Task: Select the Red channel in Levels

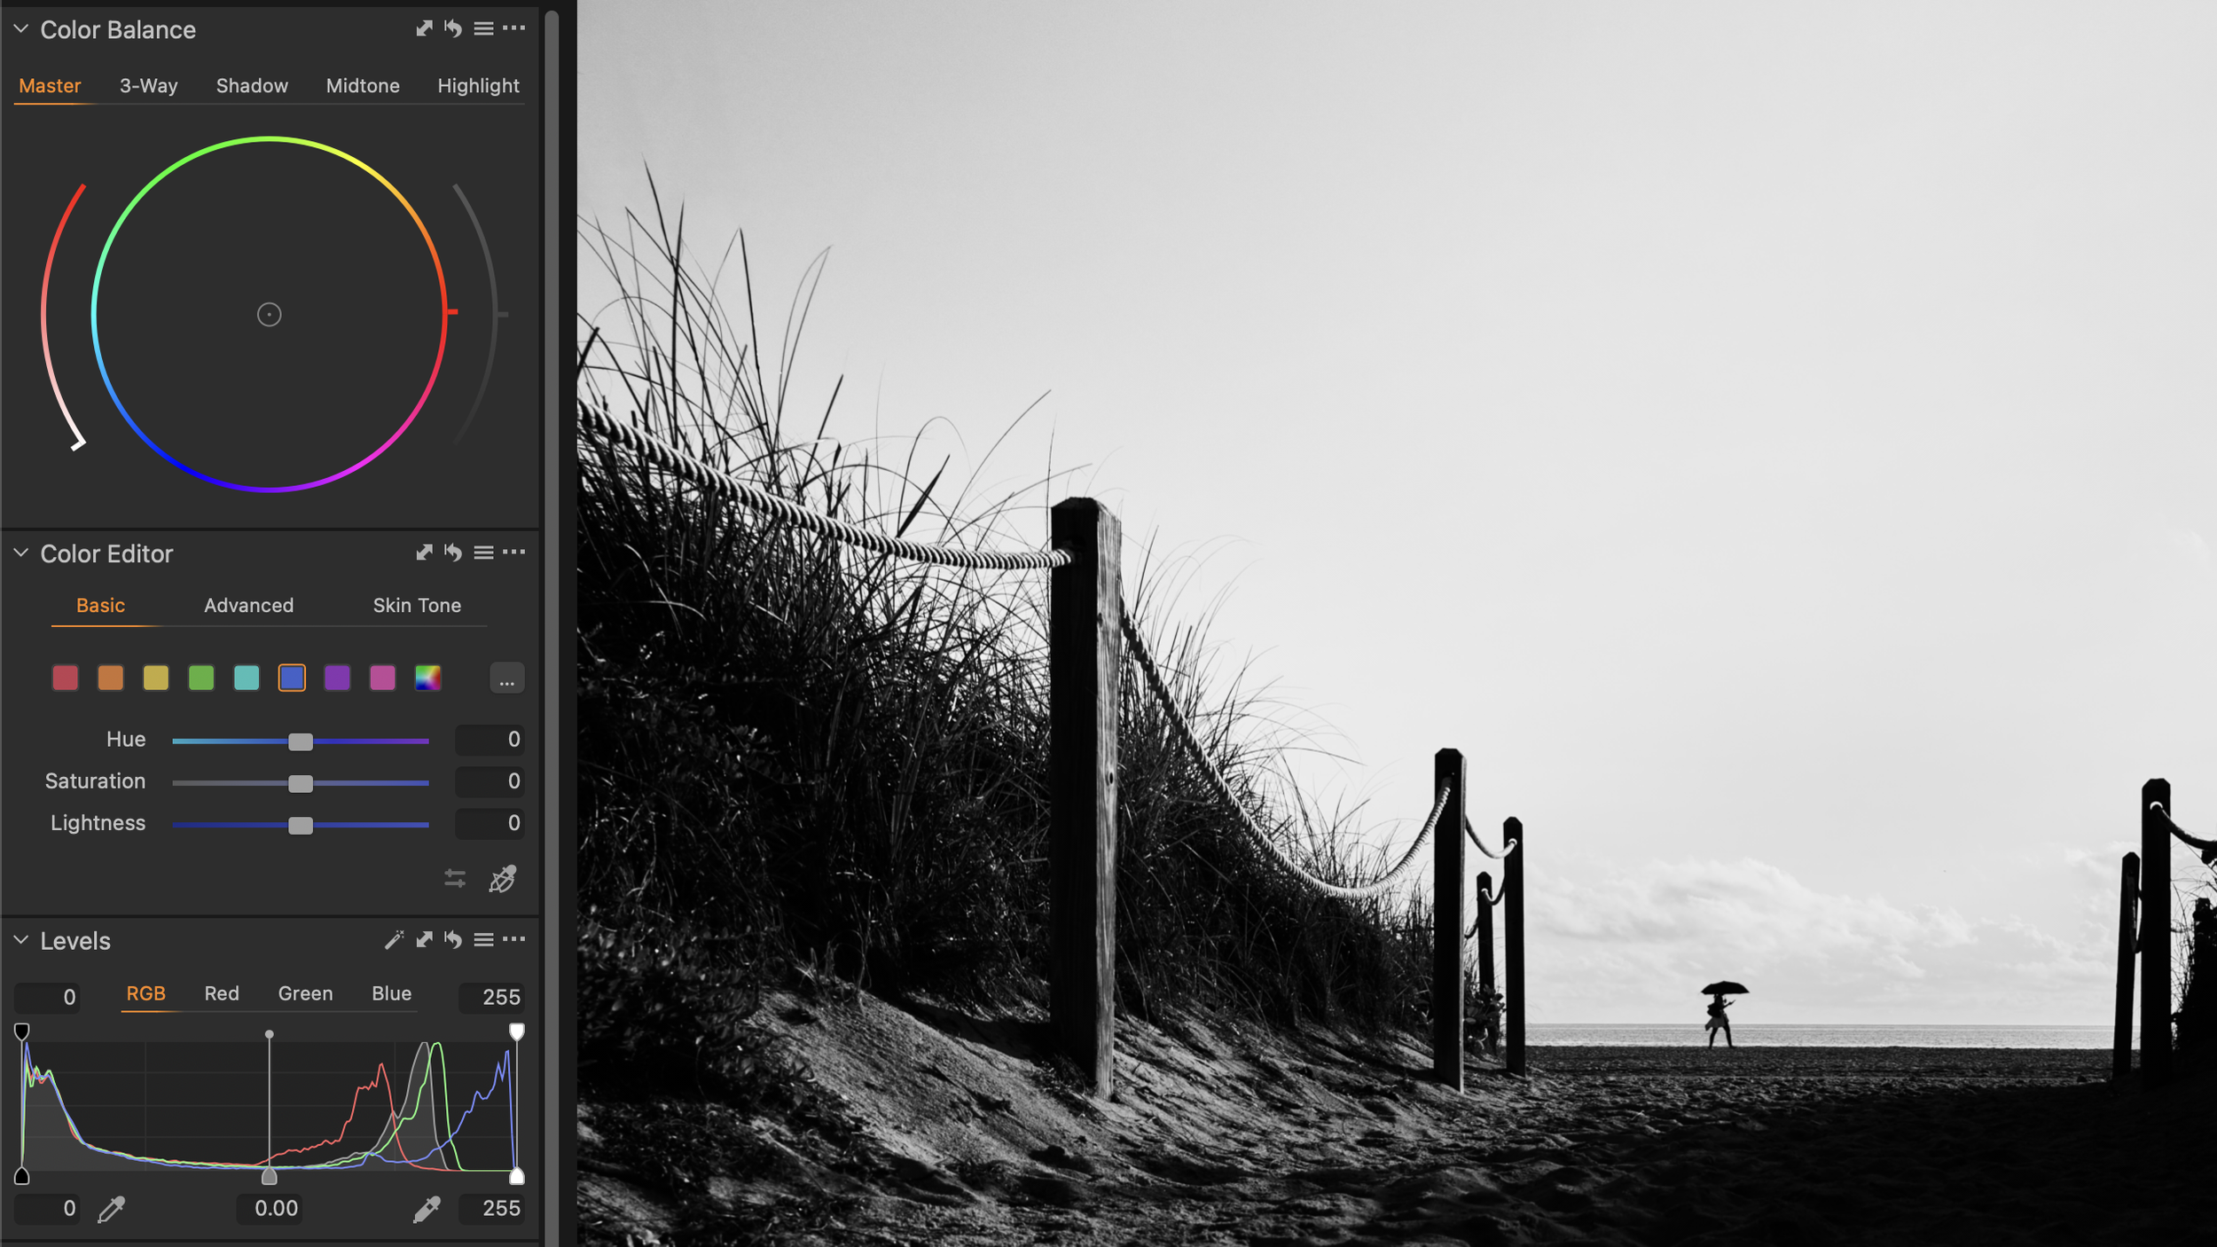Action: point(222,993)
